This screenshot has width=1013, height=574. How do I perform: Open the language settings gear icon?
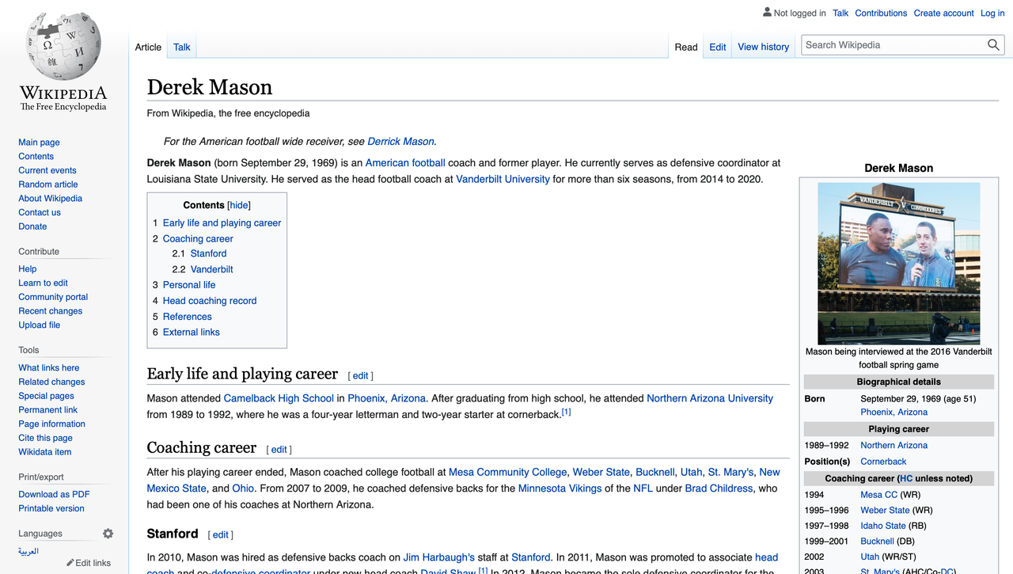(x=108, y=534)
